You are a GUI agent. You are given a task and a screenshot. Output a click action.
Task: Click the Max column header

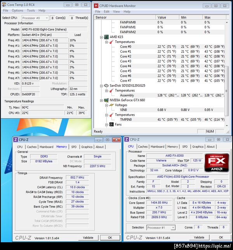pos(214,17)
